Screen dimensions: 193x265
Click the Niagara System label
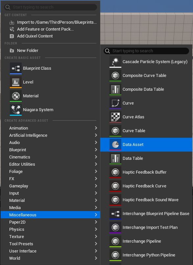[x=38, y=110]
